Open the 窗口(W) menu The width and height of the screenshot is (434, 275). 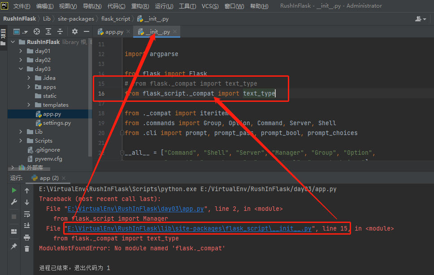pyautogui.click(x=234, y=6)
